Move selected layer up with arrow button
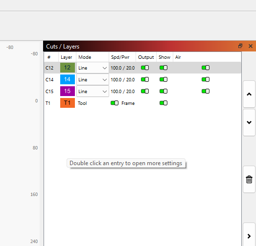256x246 pixels. (x=249, y=94)
